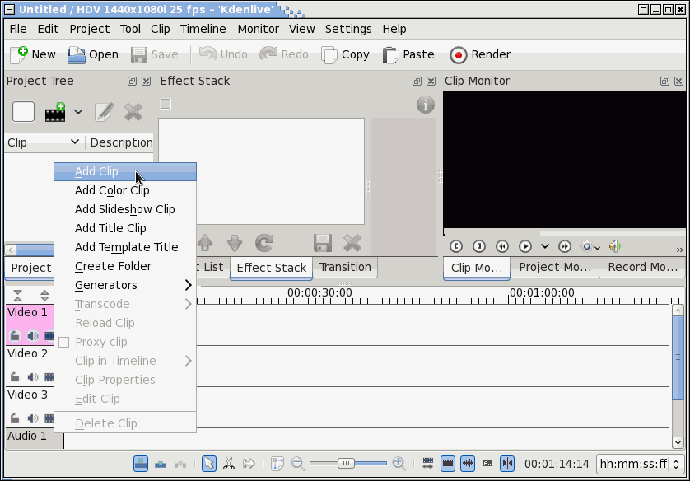Toggle show audio thumbnails waveform icon
Viewport: 690px width, 481px height.
pyautogui.click(x=468, y=464)
